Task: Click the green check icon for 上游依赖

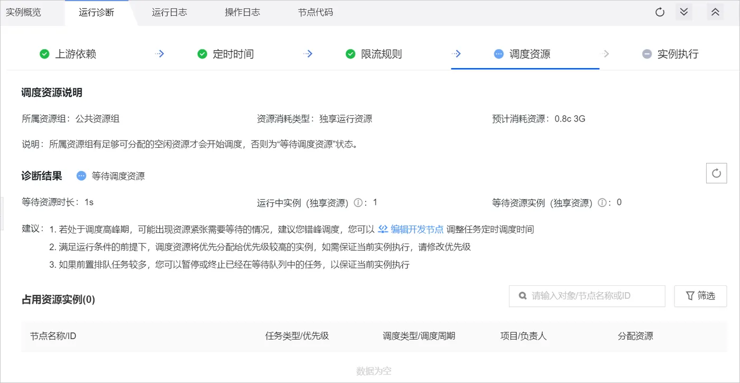Action: coord(44,54)
